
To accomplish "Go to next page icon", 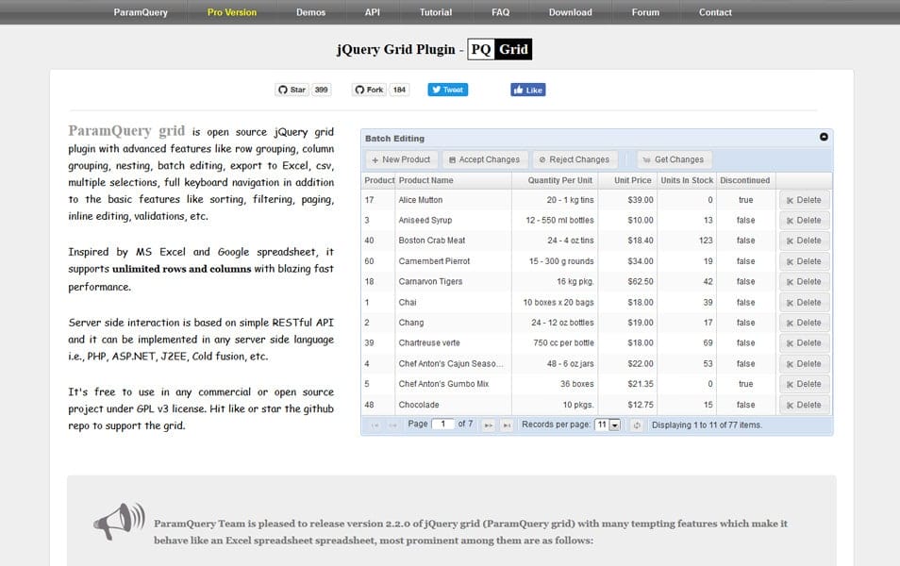I will pos(488,424).
